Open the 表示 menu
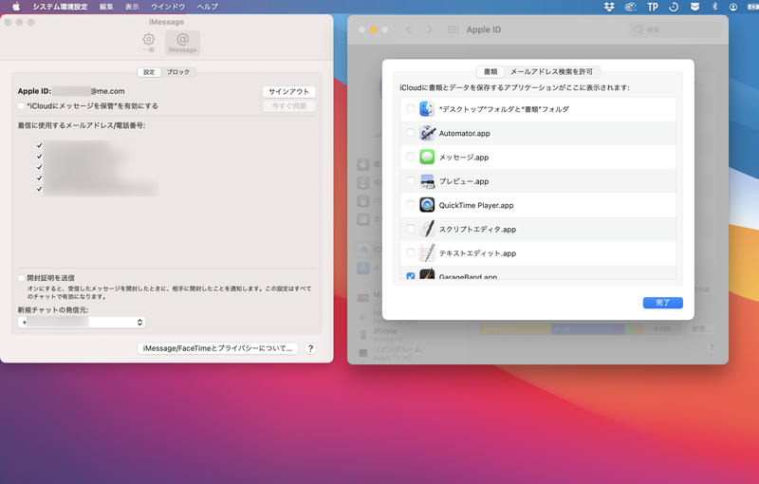This screenshot has height=484, width=759. coord(132,7)
